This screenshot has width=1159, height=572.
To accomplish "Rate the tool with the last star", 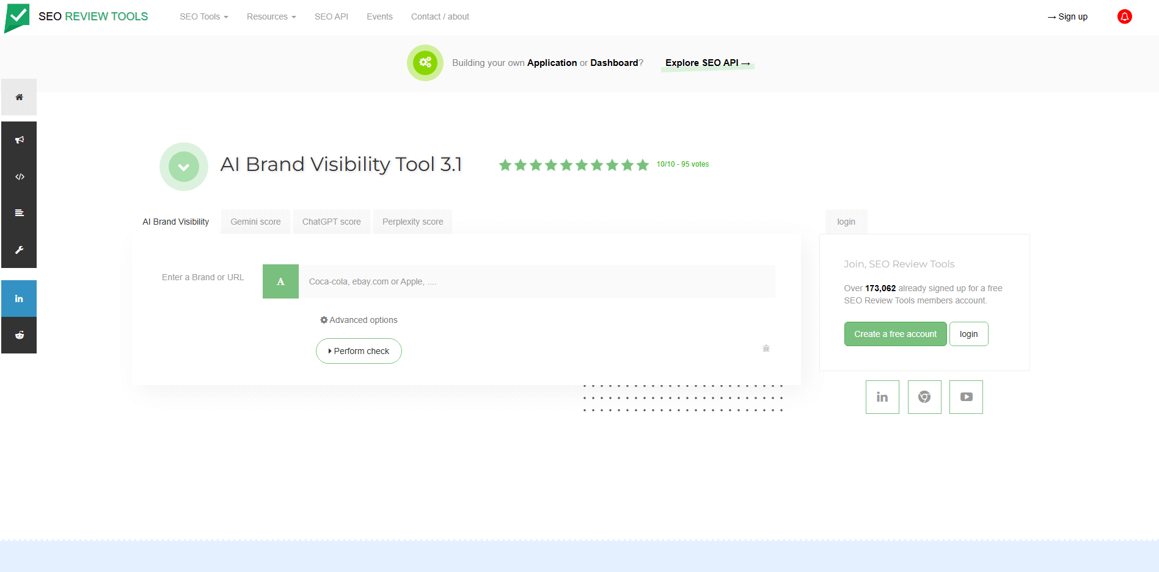I will pyautogui.click(x=642, y=164).
